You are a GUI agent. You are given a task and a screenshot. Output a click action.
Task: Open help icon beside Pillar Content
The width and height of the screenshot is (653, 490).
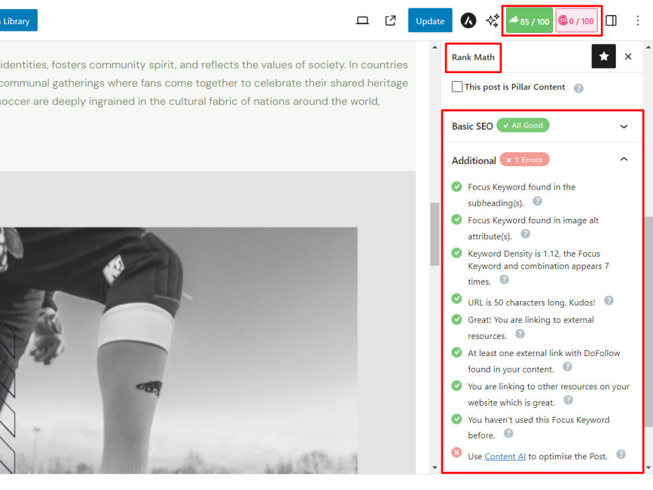(x=579, y=88)
